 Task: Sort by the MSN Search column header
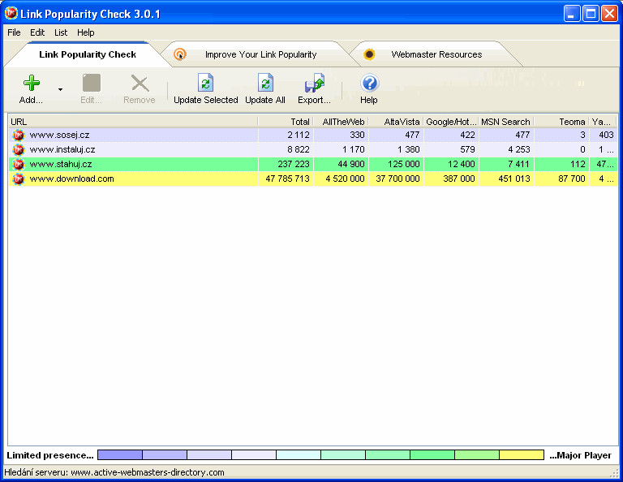(x=506, y=122)
